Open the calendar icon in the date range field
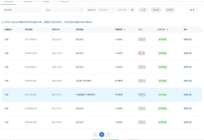Screen dimensions: 204x140 tap(132, 10)
